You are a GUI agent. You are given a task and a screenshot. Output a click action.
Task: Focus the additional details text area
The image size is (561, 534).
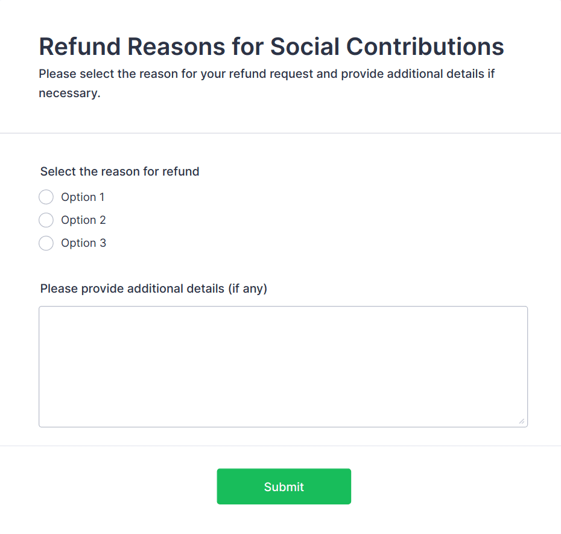click(283, 366)
